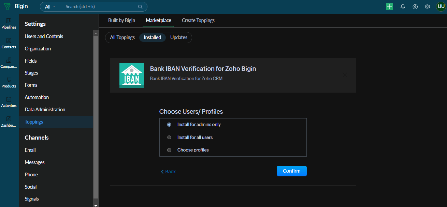
Task: Show the Updates filter
Action: (x=179, y=37)
